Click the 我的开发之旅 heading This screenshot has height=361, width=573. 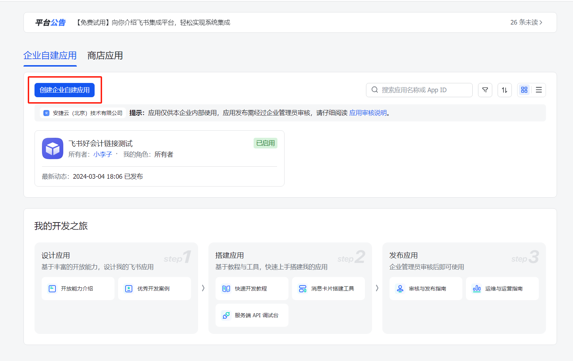(61, 226)
